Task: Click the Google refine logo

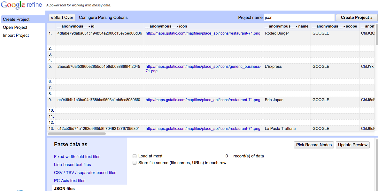Action: 21,5
